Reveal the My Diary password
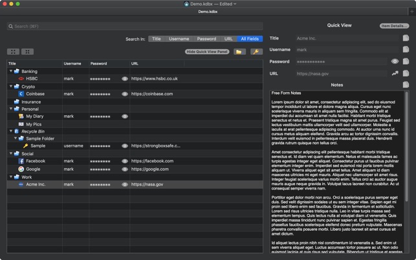Viewport: 416px width, 260px height. pyautogui.click(x=125, y=116)
